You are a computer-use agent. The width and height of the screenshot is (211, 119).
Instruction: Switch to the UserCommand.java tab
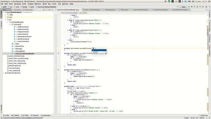pyautogui.click(x=141, y=10)
